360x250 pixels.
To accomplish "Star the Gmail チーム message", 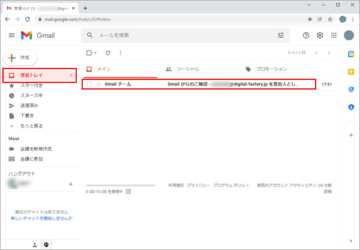I will [98, 84].
